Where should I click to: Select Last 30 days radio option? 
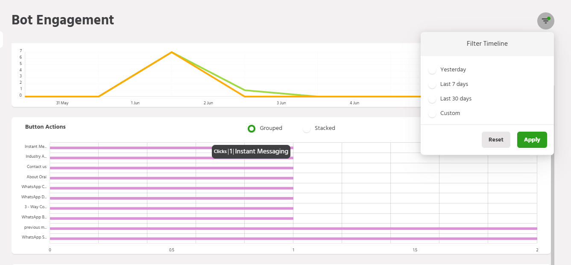click(x=433, y=99)
